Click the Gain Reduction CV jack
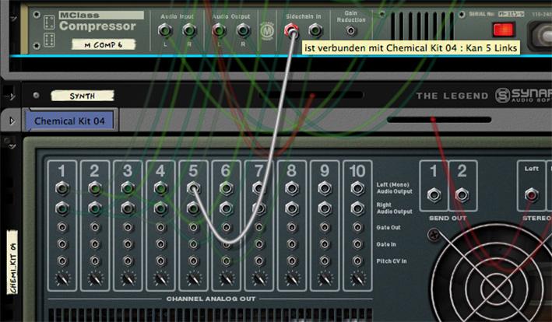The width and height of the screenshot is (552, 322). click(x=350, y=31)
